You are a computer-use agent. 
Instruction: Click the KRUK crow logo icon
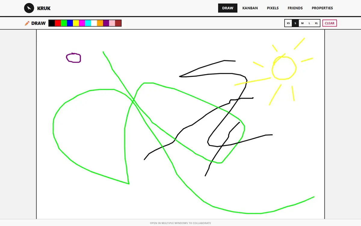coord(29,8)
